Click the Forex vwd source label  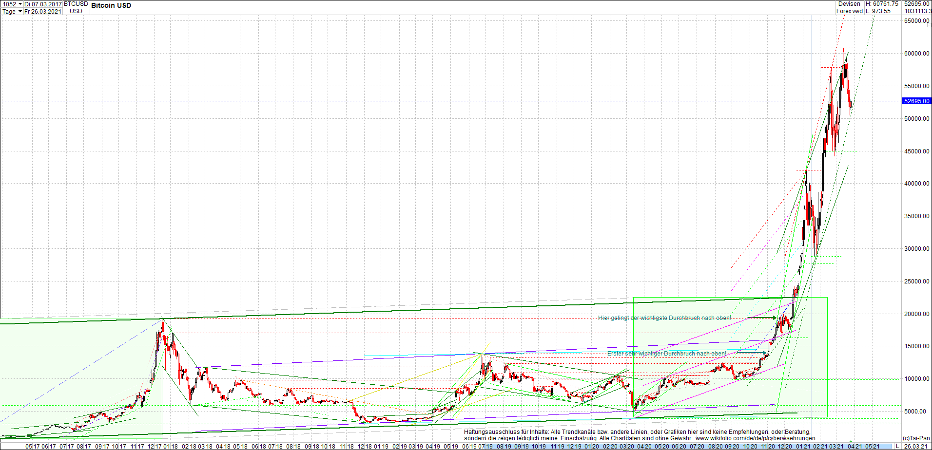point(850,11)
